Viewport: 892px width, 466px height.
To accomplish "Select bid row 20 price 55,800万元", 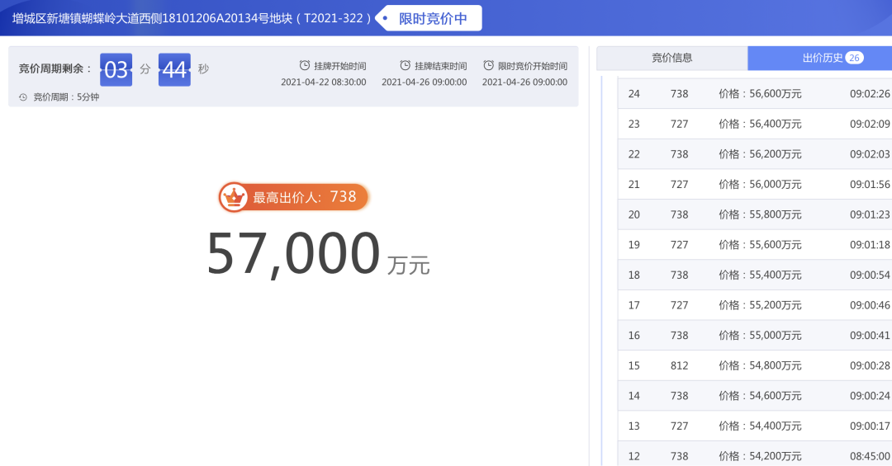I will 760,214.
